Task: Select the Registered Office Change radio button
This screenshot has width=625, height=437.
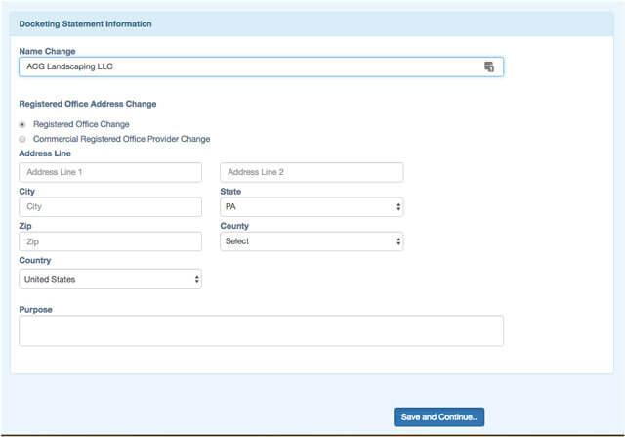Action: point(22,124)
